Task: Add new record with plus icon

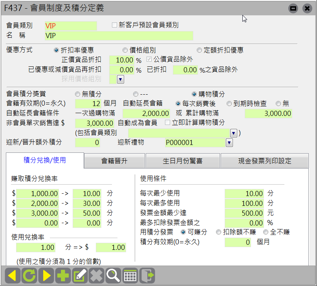Action: point(63,275)
